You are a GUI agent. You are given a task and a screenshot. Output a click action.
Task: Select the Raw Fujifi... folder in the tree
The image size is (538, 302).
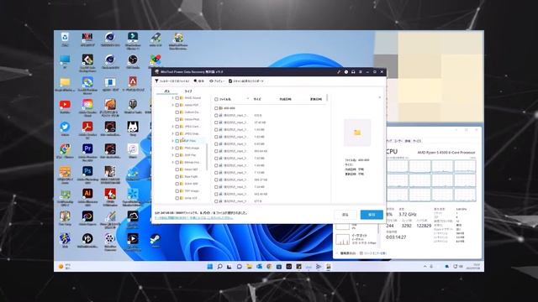[x=192, y=177]
